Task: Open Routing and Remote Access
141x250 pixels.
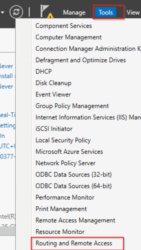Action: [74, 243]
